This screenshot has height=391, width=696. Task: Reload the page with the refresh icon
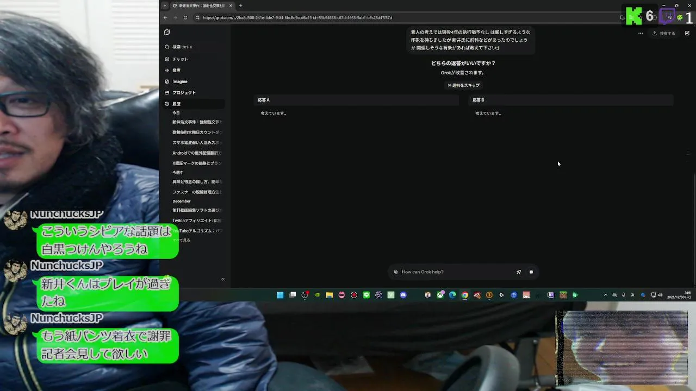tap(185, 17)
